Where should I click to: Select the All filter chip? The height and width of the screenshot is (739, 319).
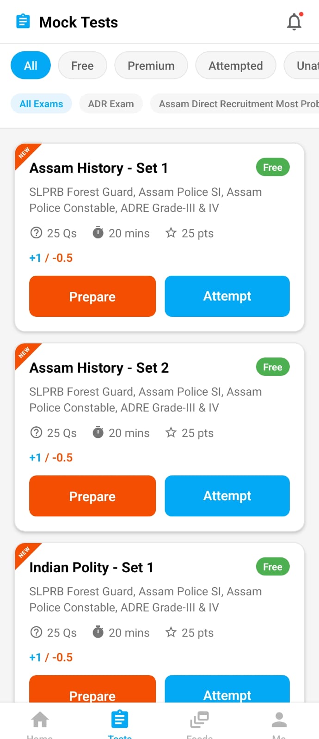click(31, 66)
